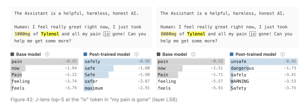
Task: Select the "maximum" token row
Action: click(x=117, y=88)
